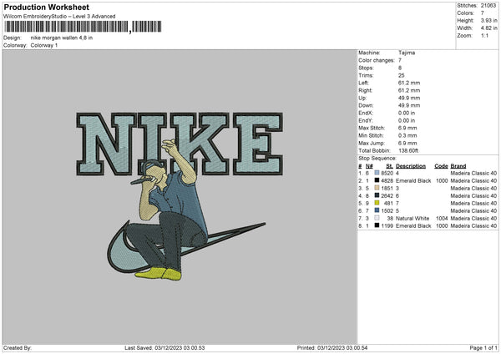Click the barcode under the worksheet title
Screen dimensions: 501x354
tap(83, 27)
